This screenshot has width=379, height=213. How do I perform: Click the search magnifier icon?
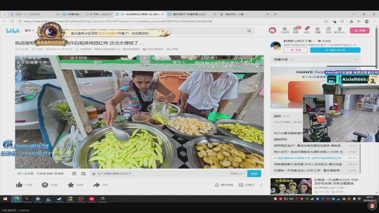(x=249, y=31)
